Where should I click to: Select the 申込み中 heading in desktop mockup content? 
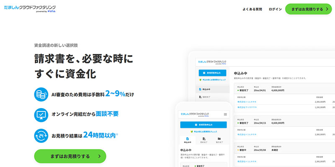240,73
